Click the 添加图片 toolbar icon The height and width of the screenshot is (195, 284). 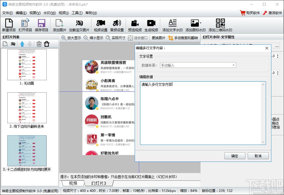[x=59, y=25]
